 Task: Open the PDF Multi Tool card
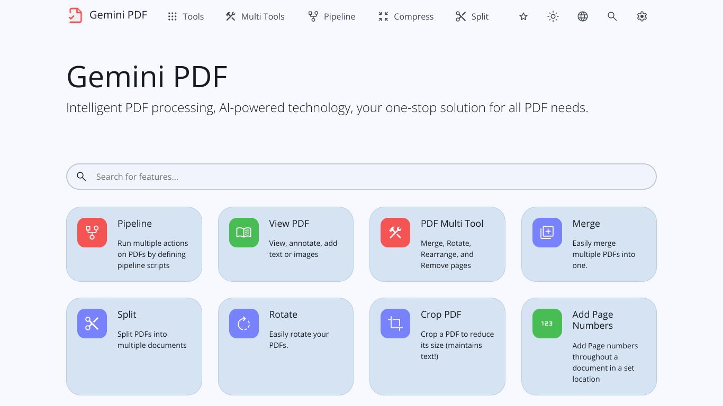437,244
